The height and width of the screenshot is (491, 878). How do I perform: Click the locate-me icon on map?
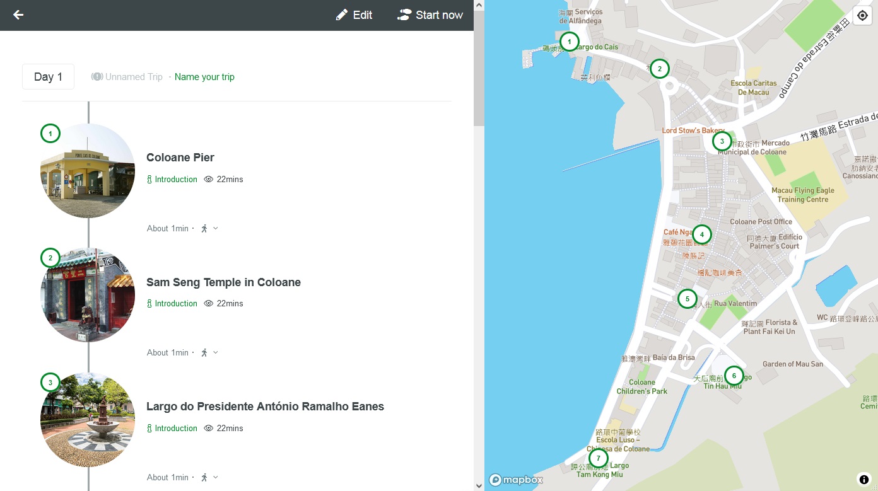click(x=862, y=16)
